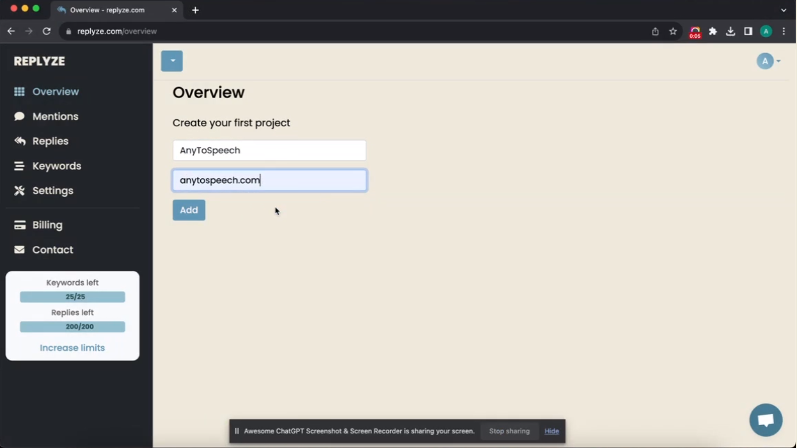Open Keywords via its list icon
Image resolution: width=797 pixels, height=448 pixels.
tap(19, 166)
